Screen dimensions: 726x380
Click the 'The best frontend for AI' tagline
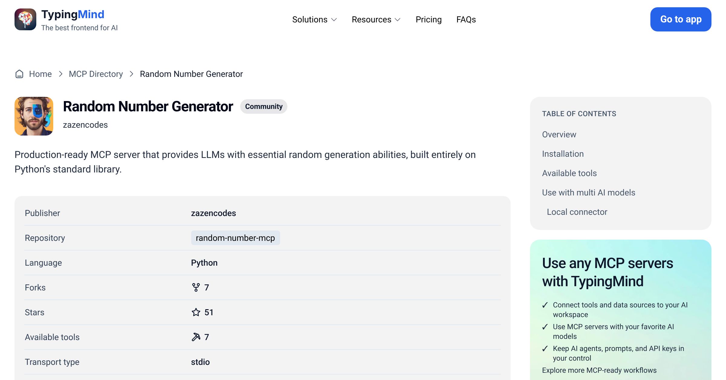pos(80,28)
